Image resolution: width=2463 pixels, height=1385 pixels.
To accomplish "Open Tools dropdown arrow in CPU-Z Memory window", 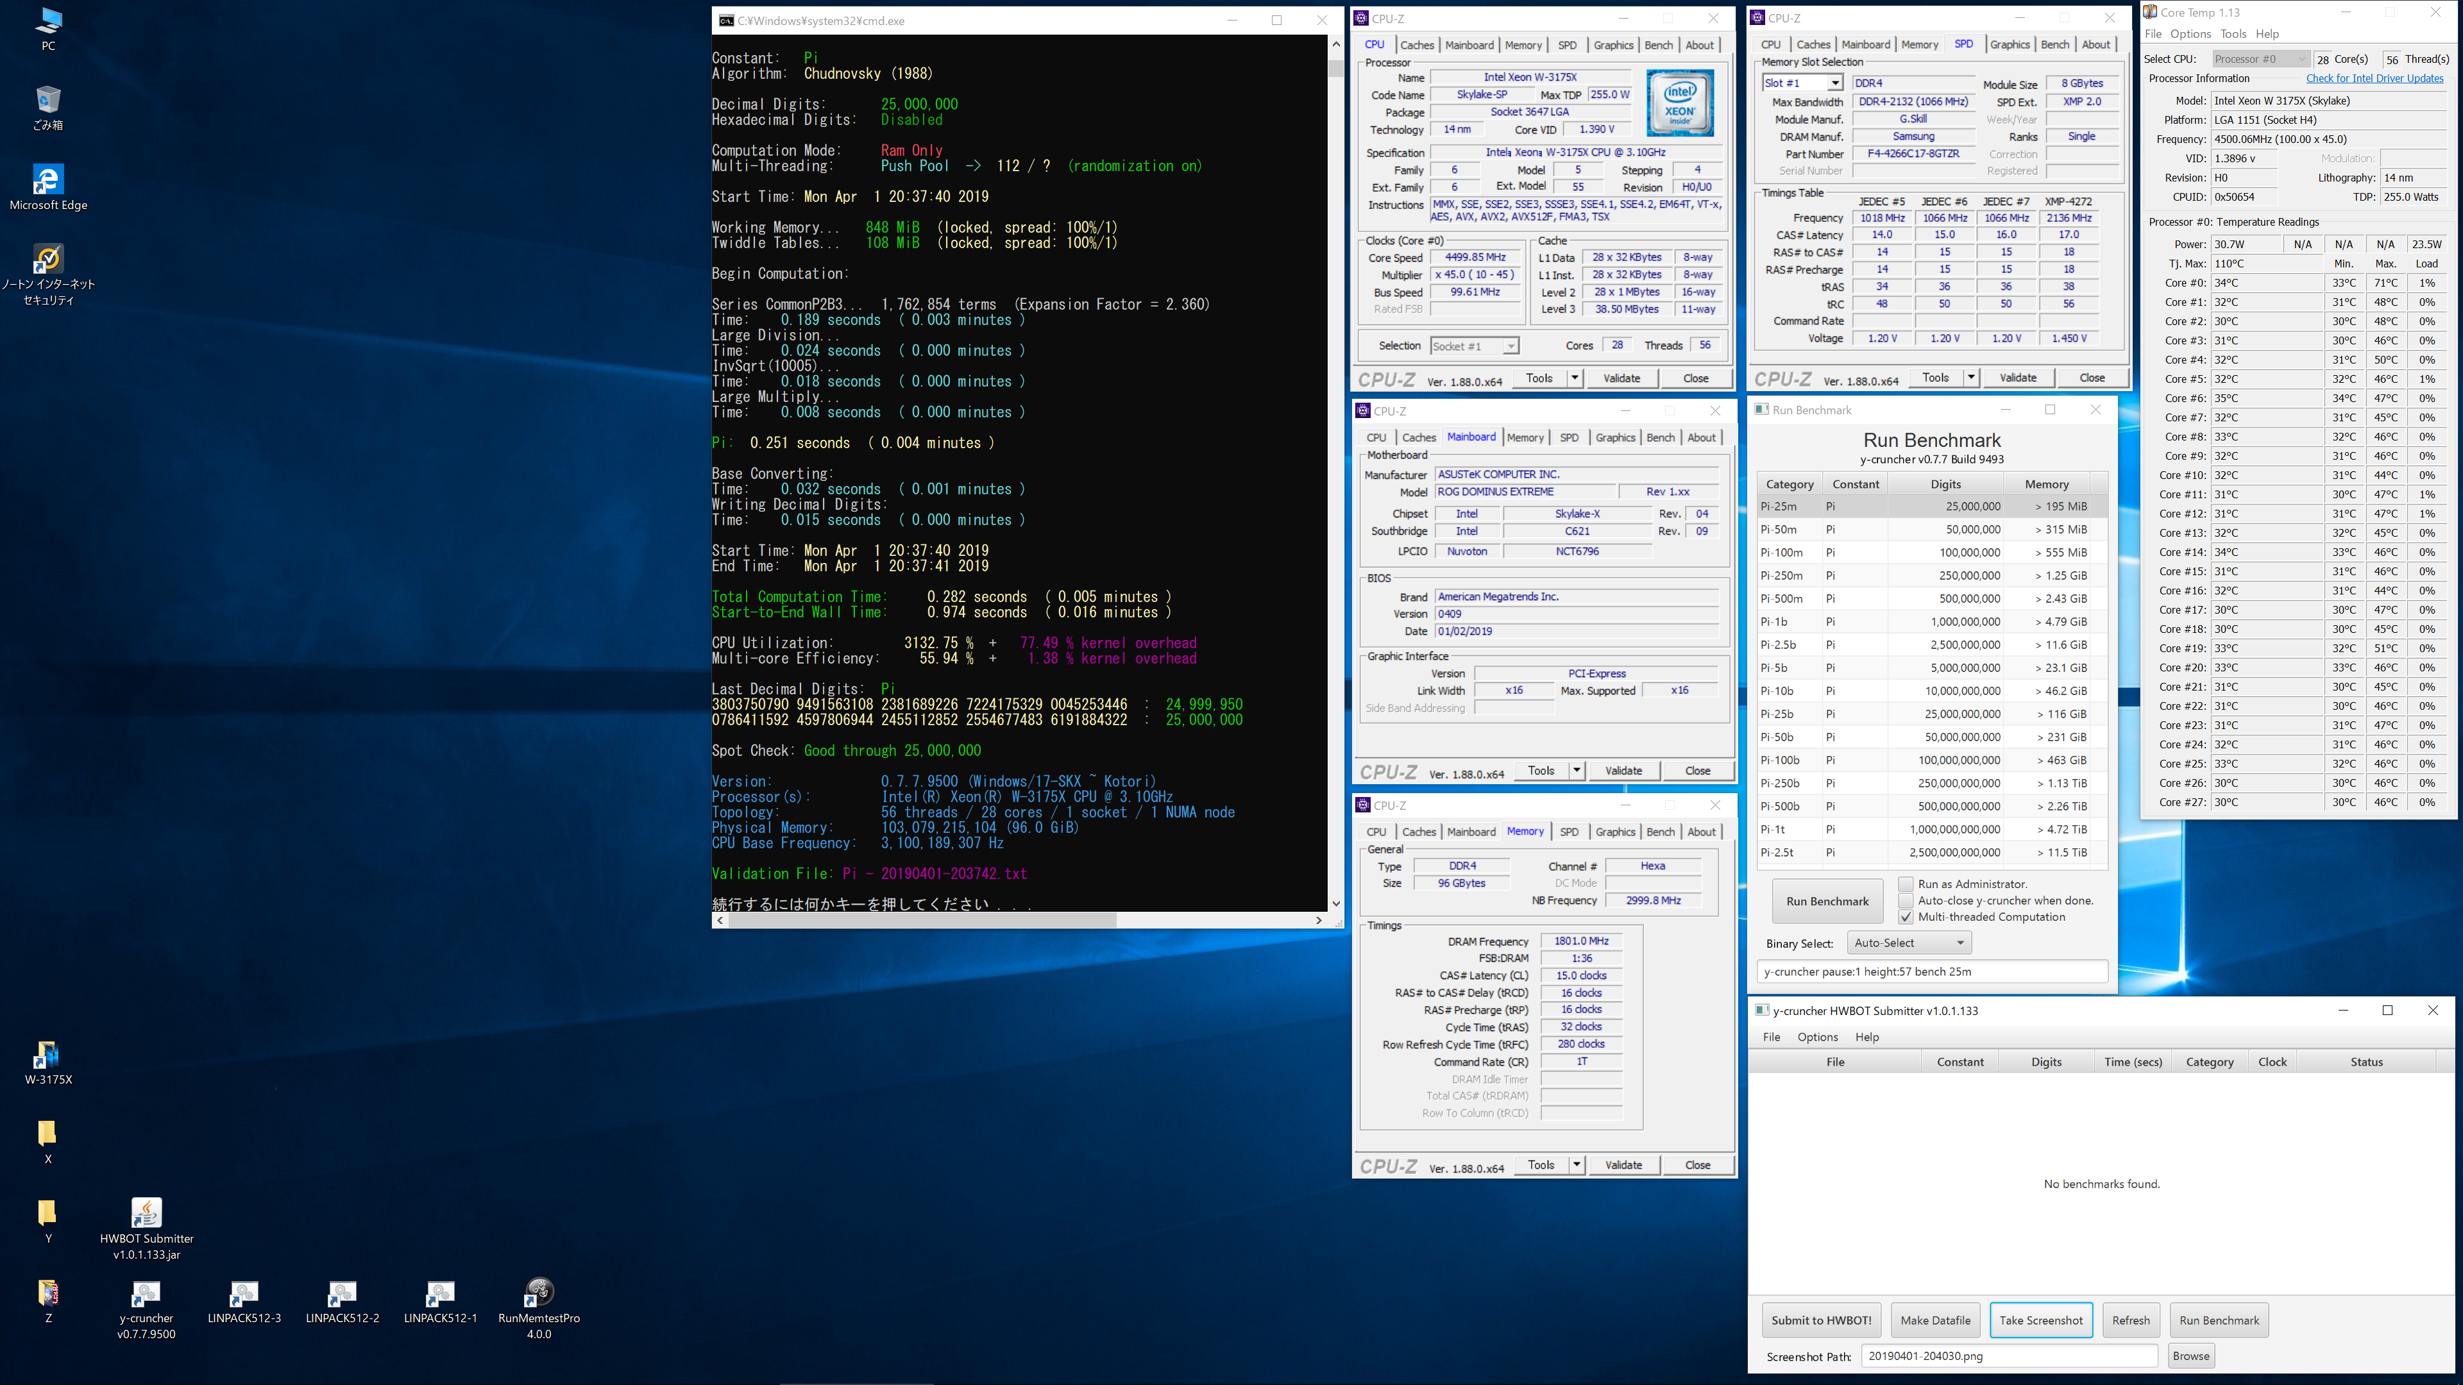I will [x=1576, y=1165].
